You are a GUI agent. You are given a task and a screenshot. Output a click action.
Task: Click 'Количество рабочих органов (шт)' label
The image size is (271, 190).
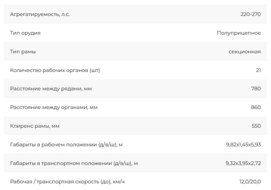55,70
